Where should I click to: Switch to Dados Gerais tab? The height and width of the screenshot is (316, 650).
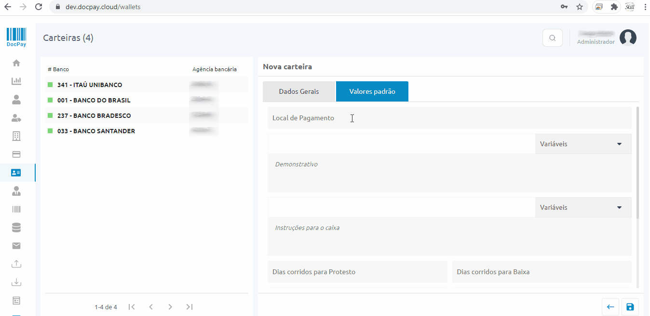(x=299, y=91)
